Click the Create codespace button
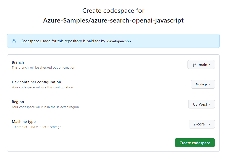 (x=195, y=142)
